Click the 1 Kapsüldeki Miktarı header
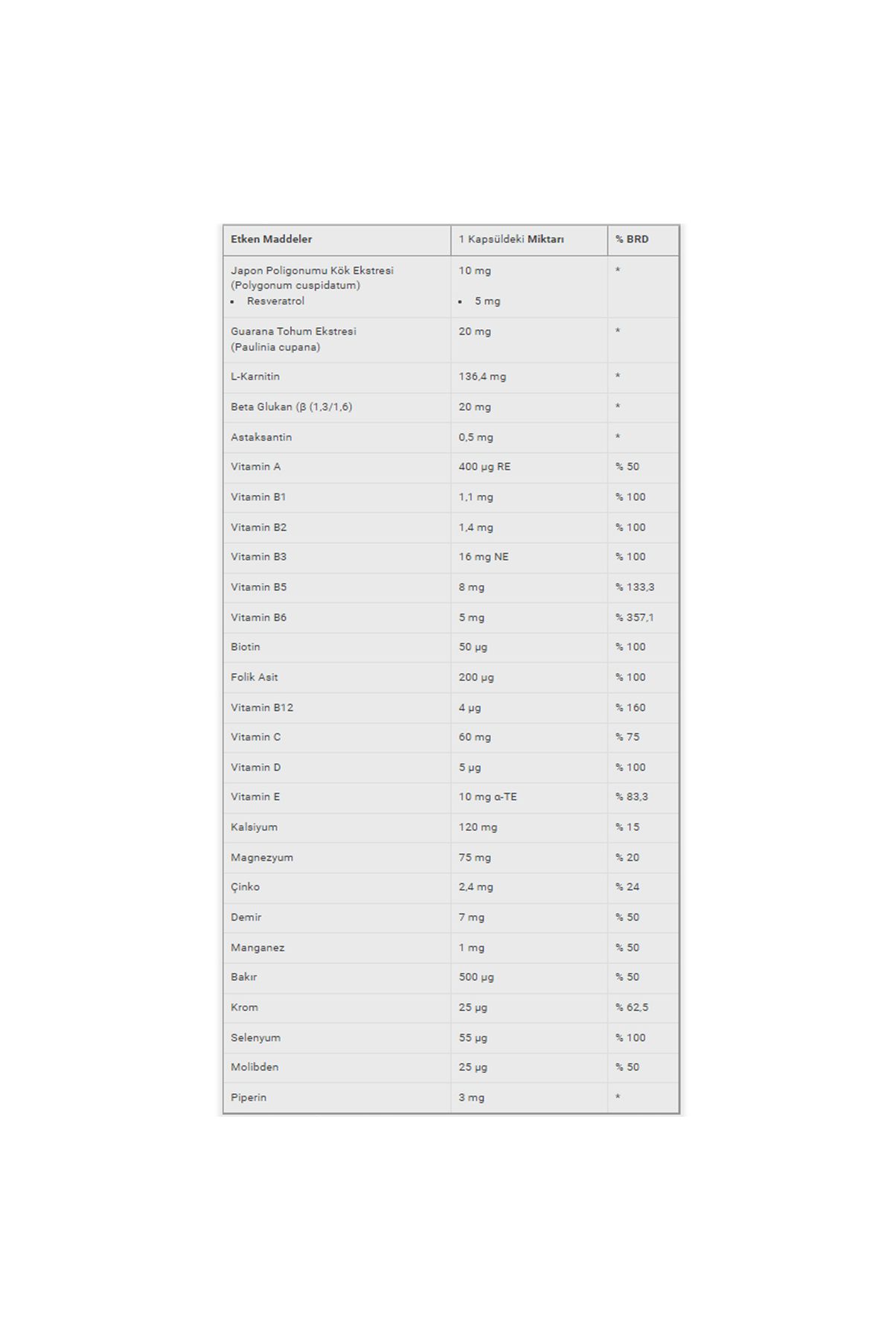 pyautogui.click(x=511, y=240)
